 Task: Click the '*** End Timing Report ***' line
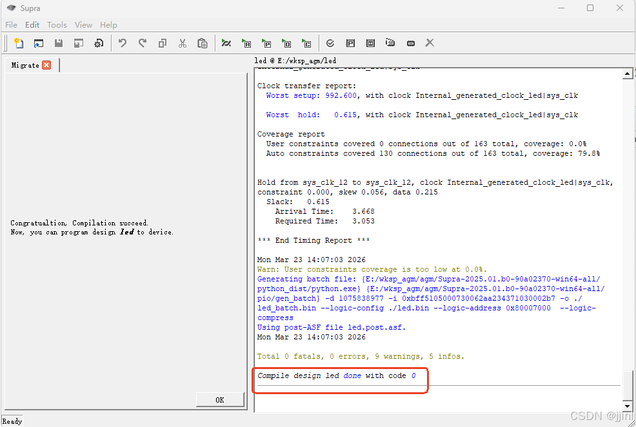point(313,240)
